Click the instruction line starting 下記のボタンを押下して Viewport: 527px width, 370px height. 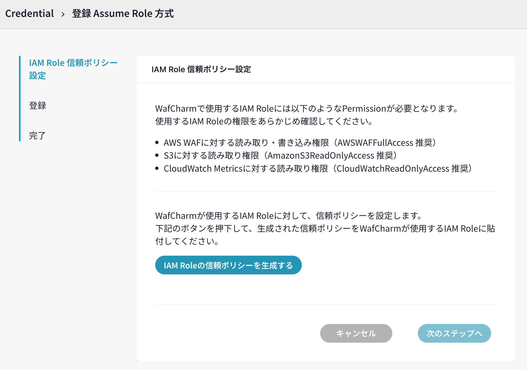pyautogui.click(x=325, y=229)
